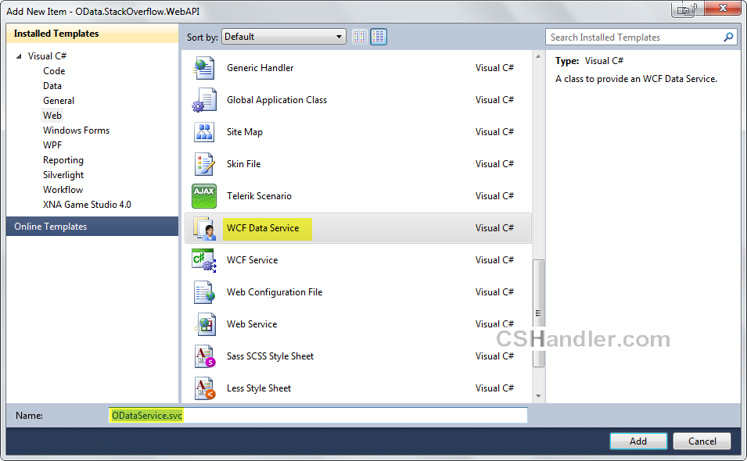Switch to medium icons list view
The height and width of the screenshot is (461, 747).
379,37
